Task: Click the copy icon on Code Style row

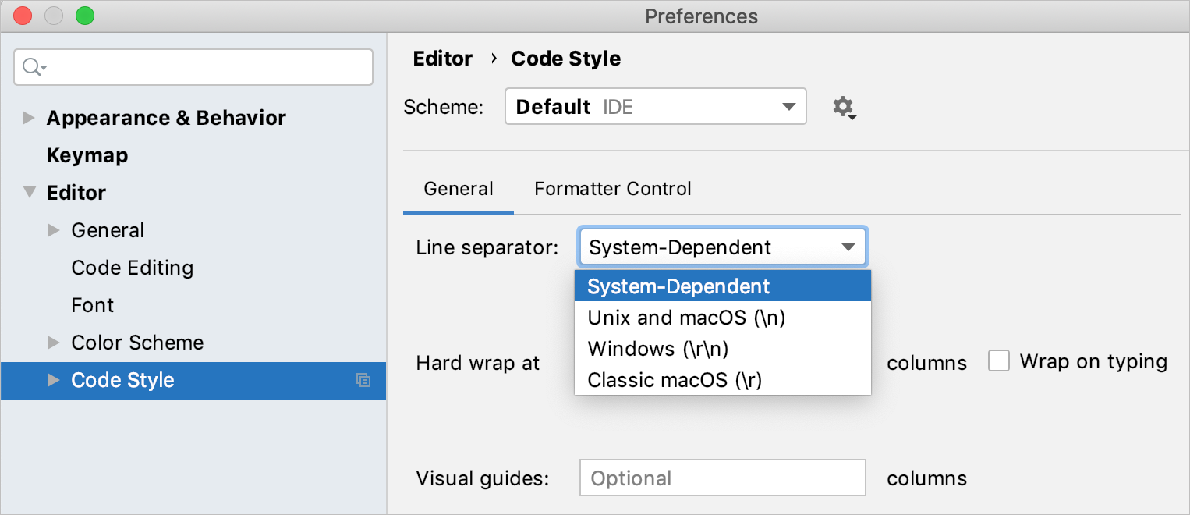Action: point(363,381)
